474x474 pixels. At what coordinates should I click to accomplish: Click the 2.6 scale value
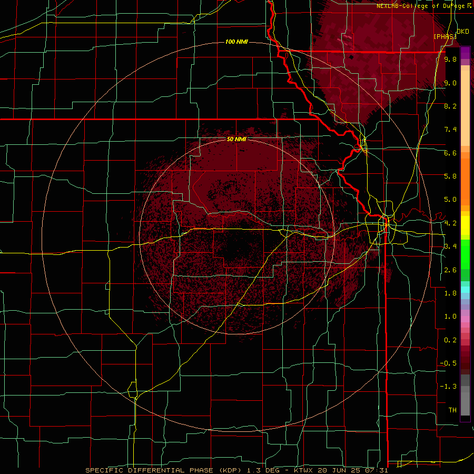coord(450,270)
